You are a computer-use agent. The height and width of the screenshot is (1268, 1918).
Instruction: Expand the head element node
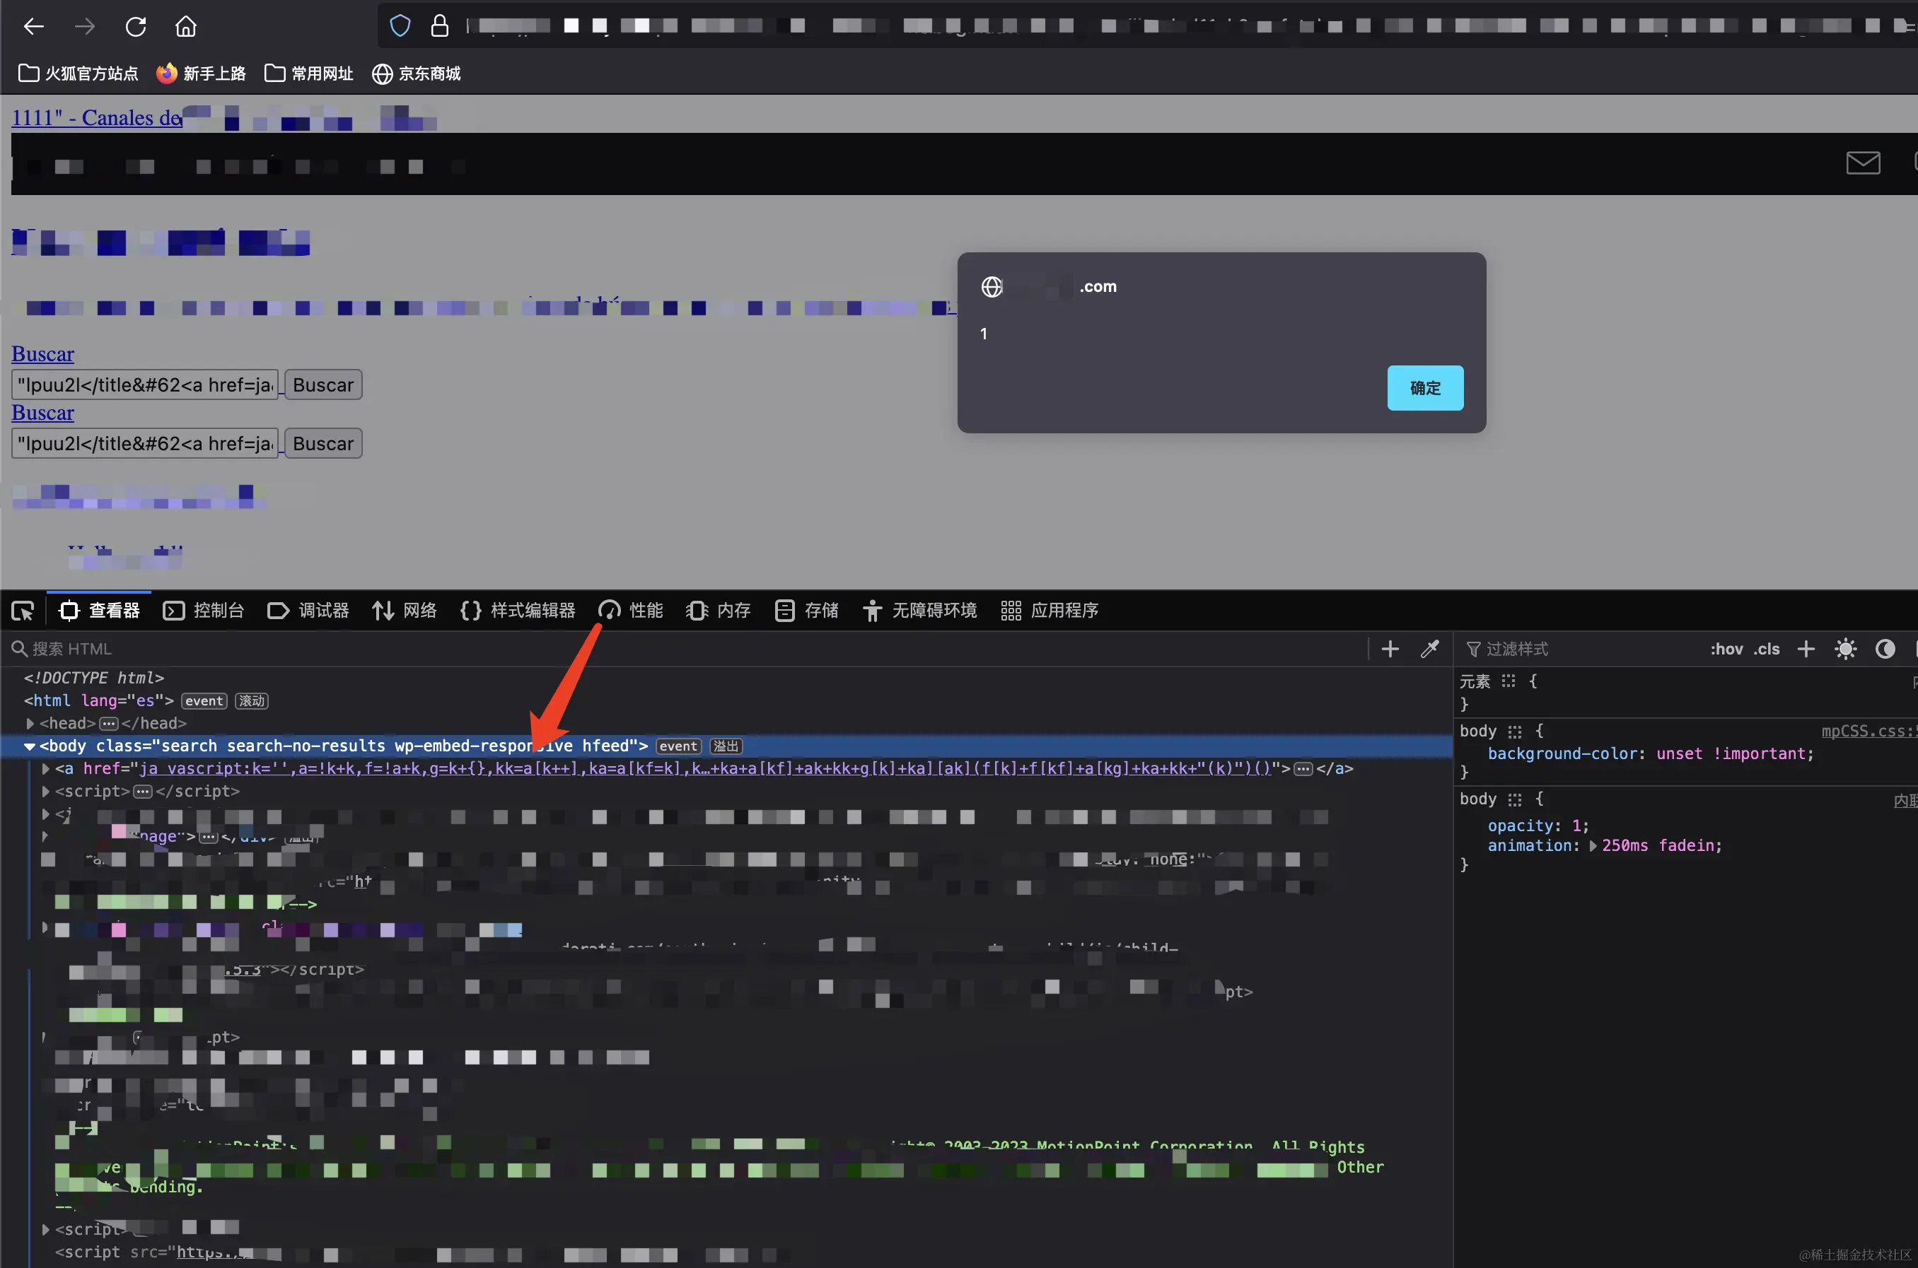(x=30, y=723)
